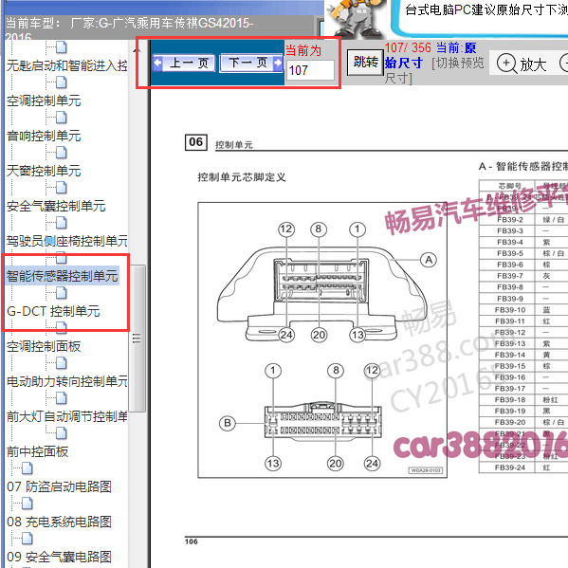This screenshot has width=568, height=568.
Task: Click the 107/ 356 page counter text
Action: click(x=408, y=47)
